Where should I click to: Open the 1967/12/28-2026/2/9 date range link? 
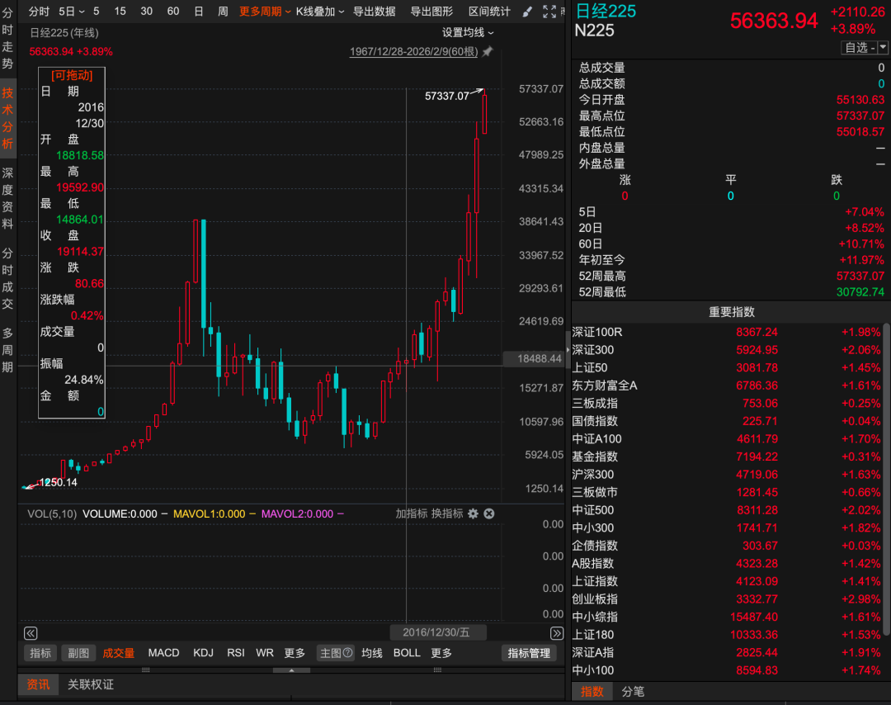(x=413, y=52)
